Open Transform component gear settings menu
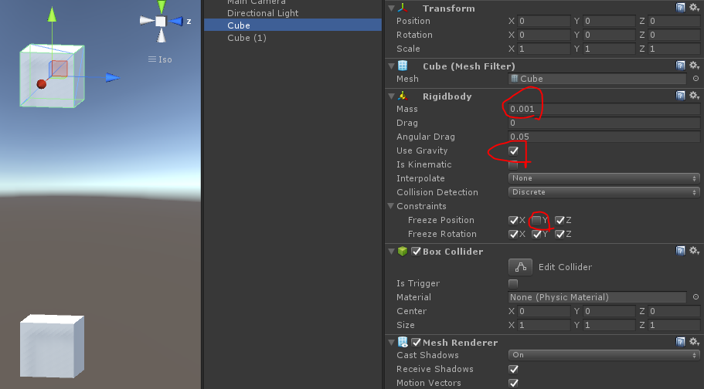The width and height of the screenshot is (704, 389). (695, 8)
